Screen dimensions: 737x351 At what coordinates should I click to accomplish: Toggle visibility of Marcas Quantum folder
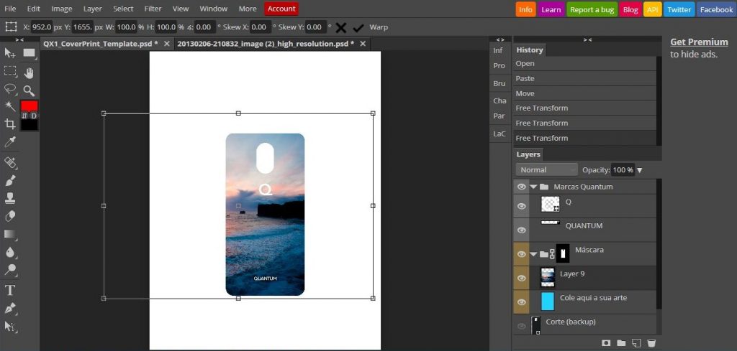click(521, 187)
